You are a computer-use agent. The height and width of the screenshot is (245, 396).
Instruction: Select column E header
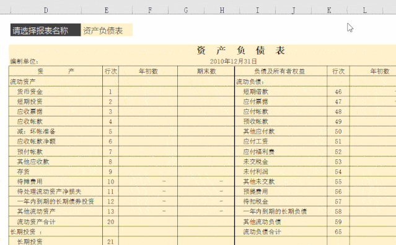click(107, 10)
